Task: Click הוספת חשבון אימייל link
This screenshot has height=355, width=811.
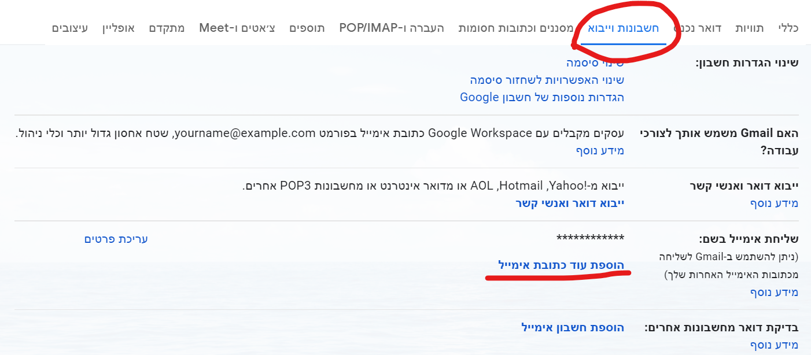Action: click(x=573, y=327)
